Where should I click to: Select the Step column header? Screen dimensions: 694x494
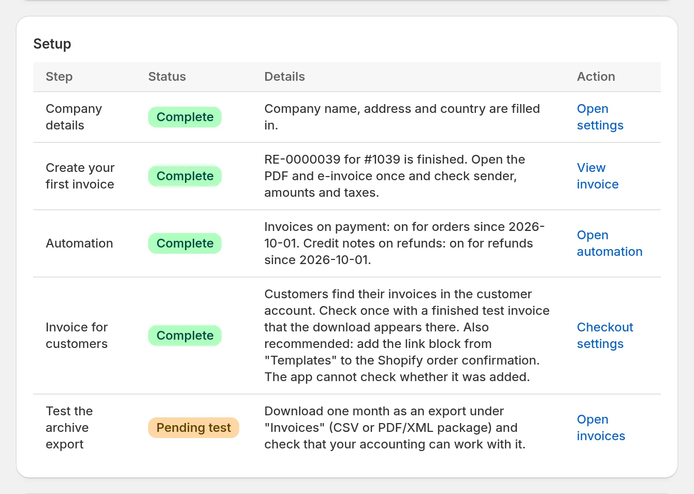(59, 77)
